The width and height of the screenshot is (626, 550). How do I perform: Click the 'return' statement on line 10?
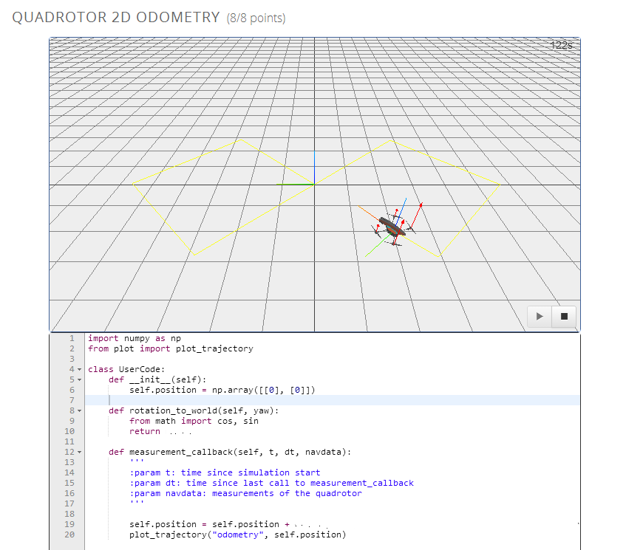point(145,431)
